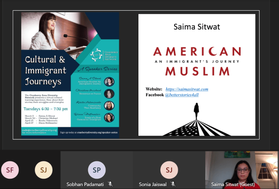
Task: Click the red AMERICAN heading
Action: 197,51
